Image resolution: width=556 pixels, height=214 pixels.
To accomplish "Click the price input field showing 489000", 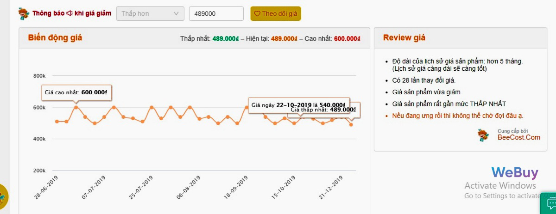I will (216, 14).
